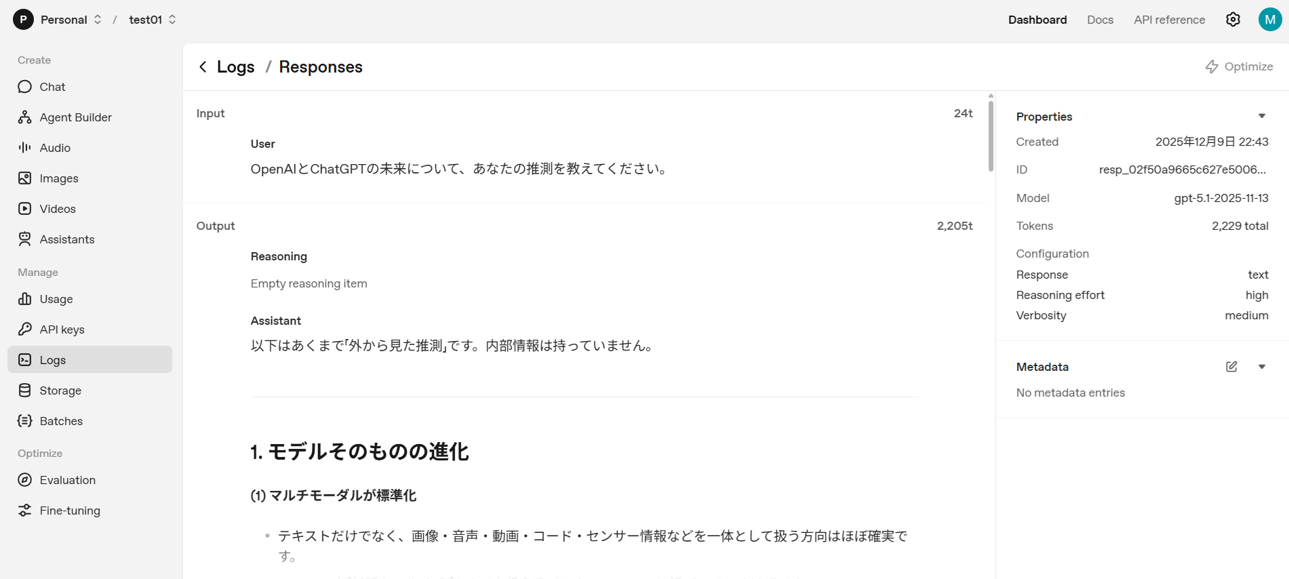Collapse the Metadata section
The width and height of the screenshot is (1289, 579).
(x=1262, y=367)
